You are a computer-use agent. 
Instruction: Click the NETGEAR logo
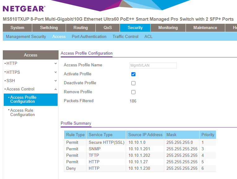coord(24,8)
